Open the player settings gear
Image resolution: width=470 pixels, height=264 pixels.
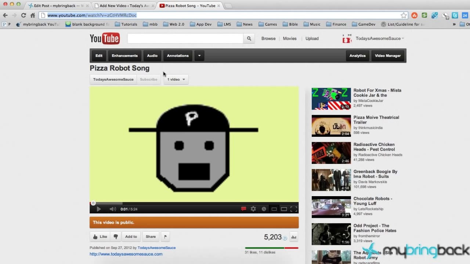click(253, 209)
